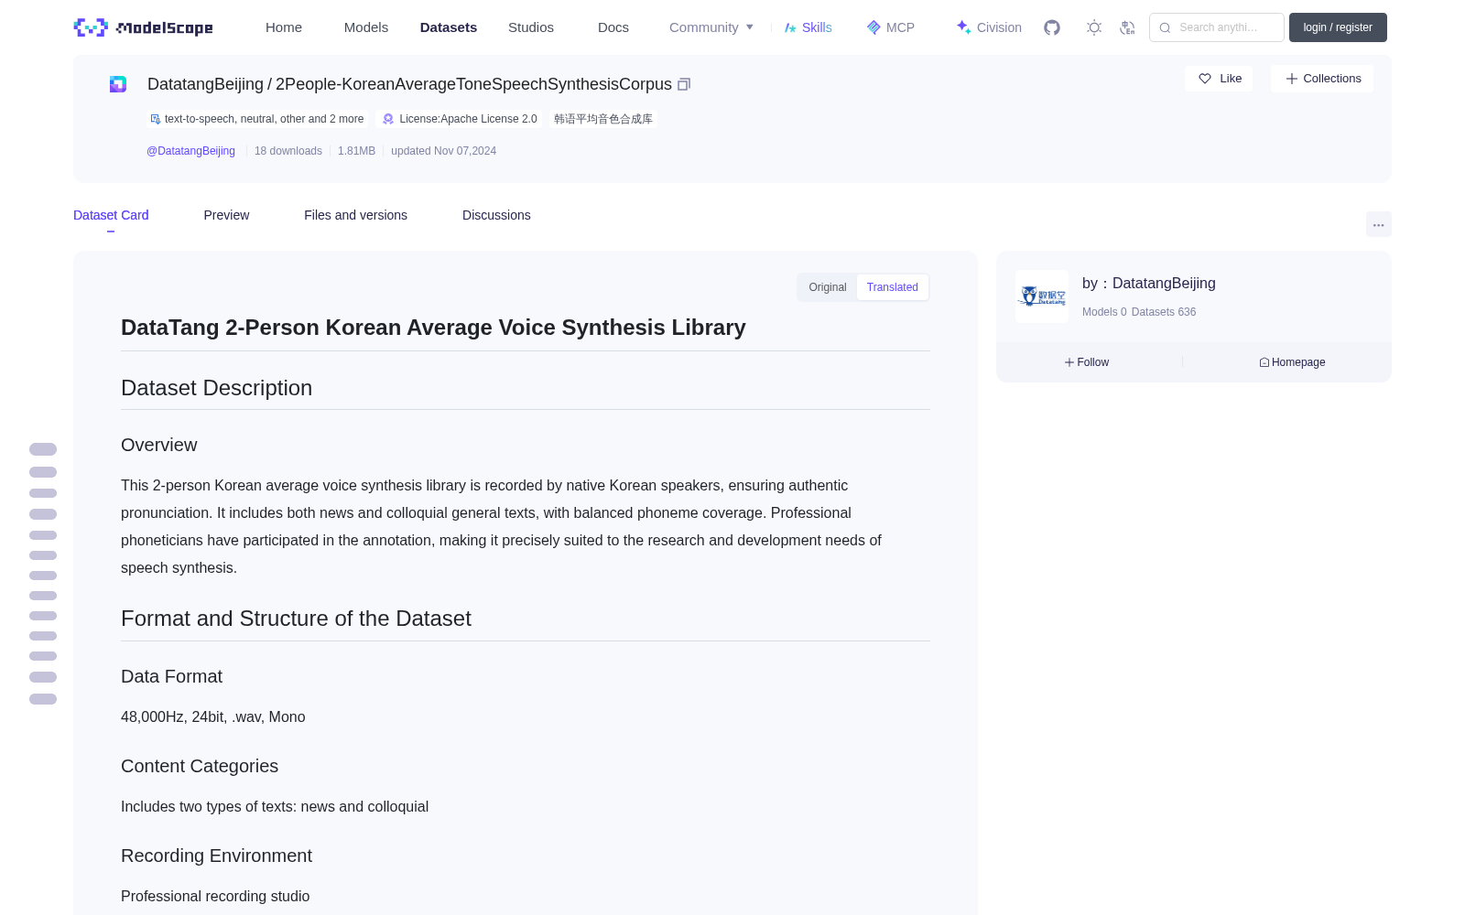
Task: Open Files and versions tab
Action: pos(355,215)
